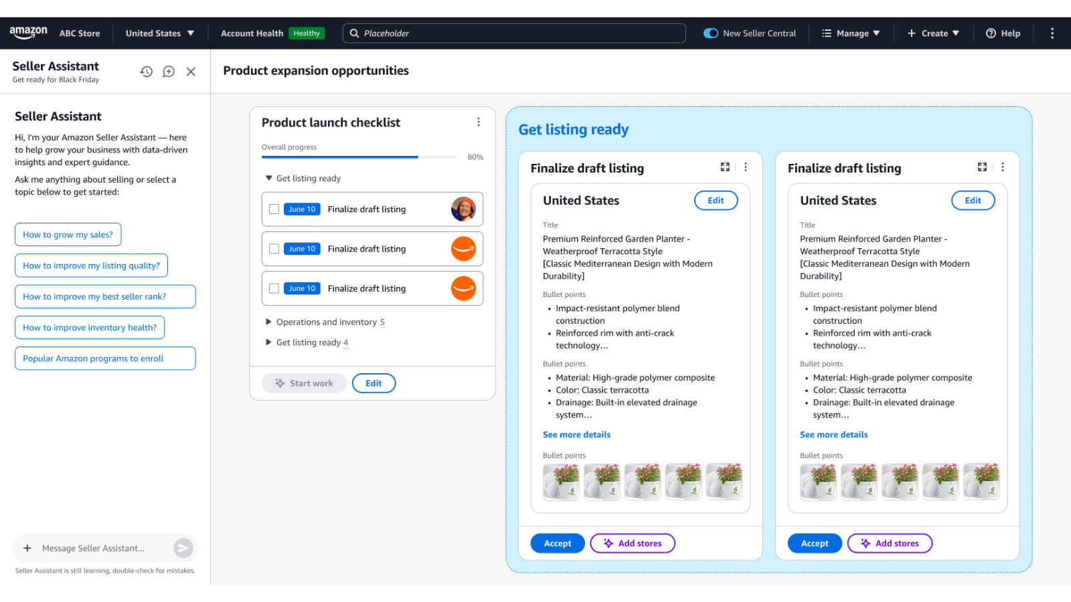This screenshot has height=602, width=1071.
Task: Open the Product launch checklist overflow menu
Action: tap(479, 122)
